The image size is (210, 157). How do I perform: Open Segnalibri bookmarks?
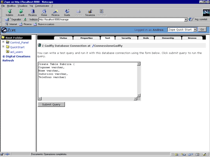13,19
